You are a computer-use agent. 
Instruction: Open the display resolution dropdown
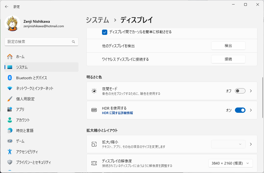click(x=230, y=163)
